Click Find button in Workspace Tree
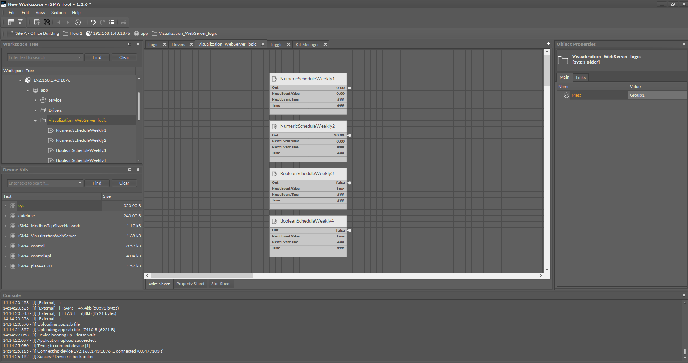Screen dimensions: 688x363 coord(97,57)
